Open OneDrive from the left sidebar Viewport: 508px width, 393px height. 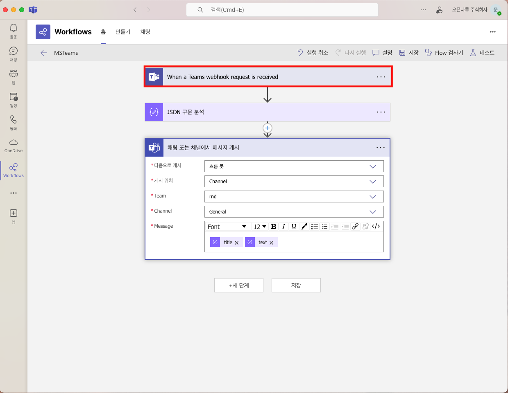(x=14, y=142)
